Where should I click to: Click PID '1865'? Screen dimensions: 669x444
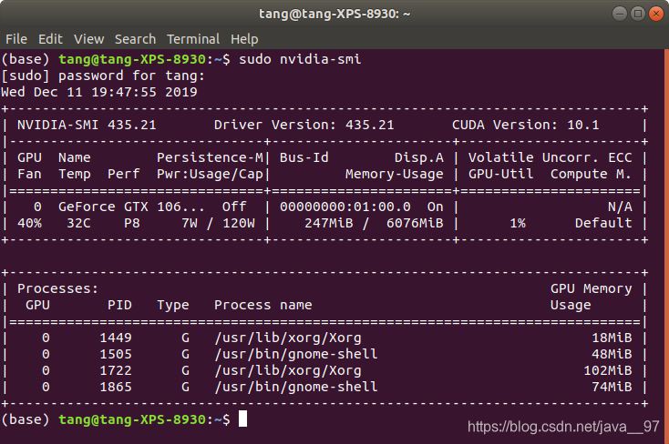tap(116, 387)
